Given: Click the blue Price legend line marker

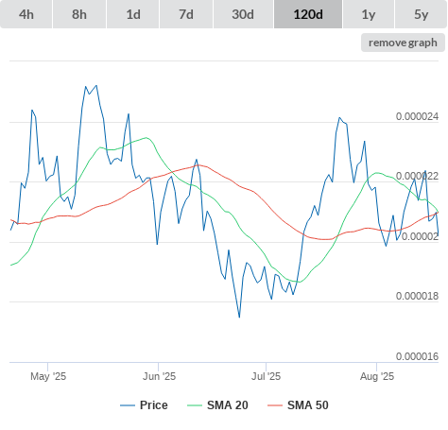Looking at the screenshot, I should (128, 405).
